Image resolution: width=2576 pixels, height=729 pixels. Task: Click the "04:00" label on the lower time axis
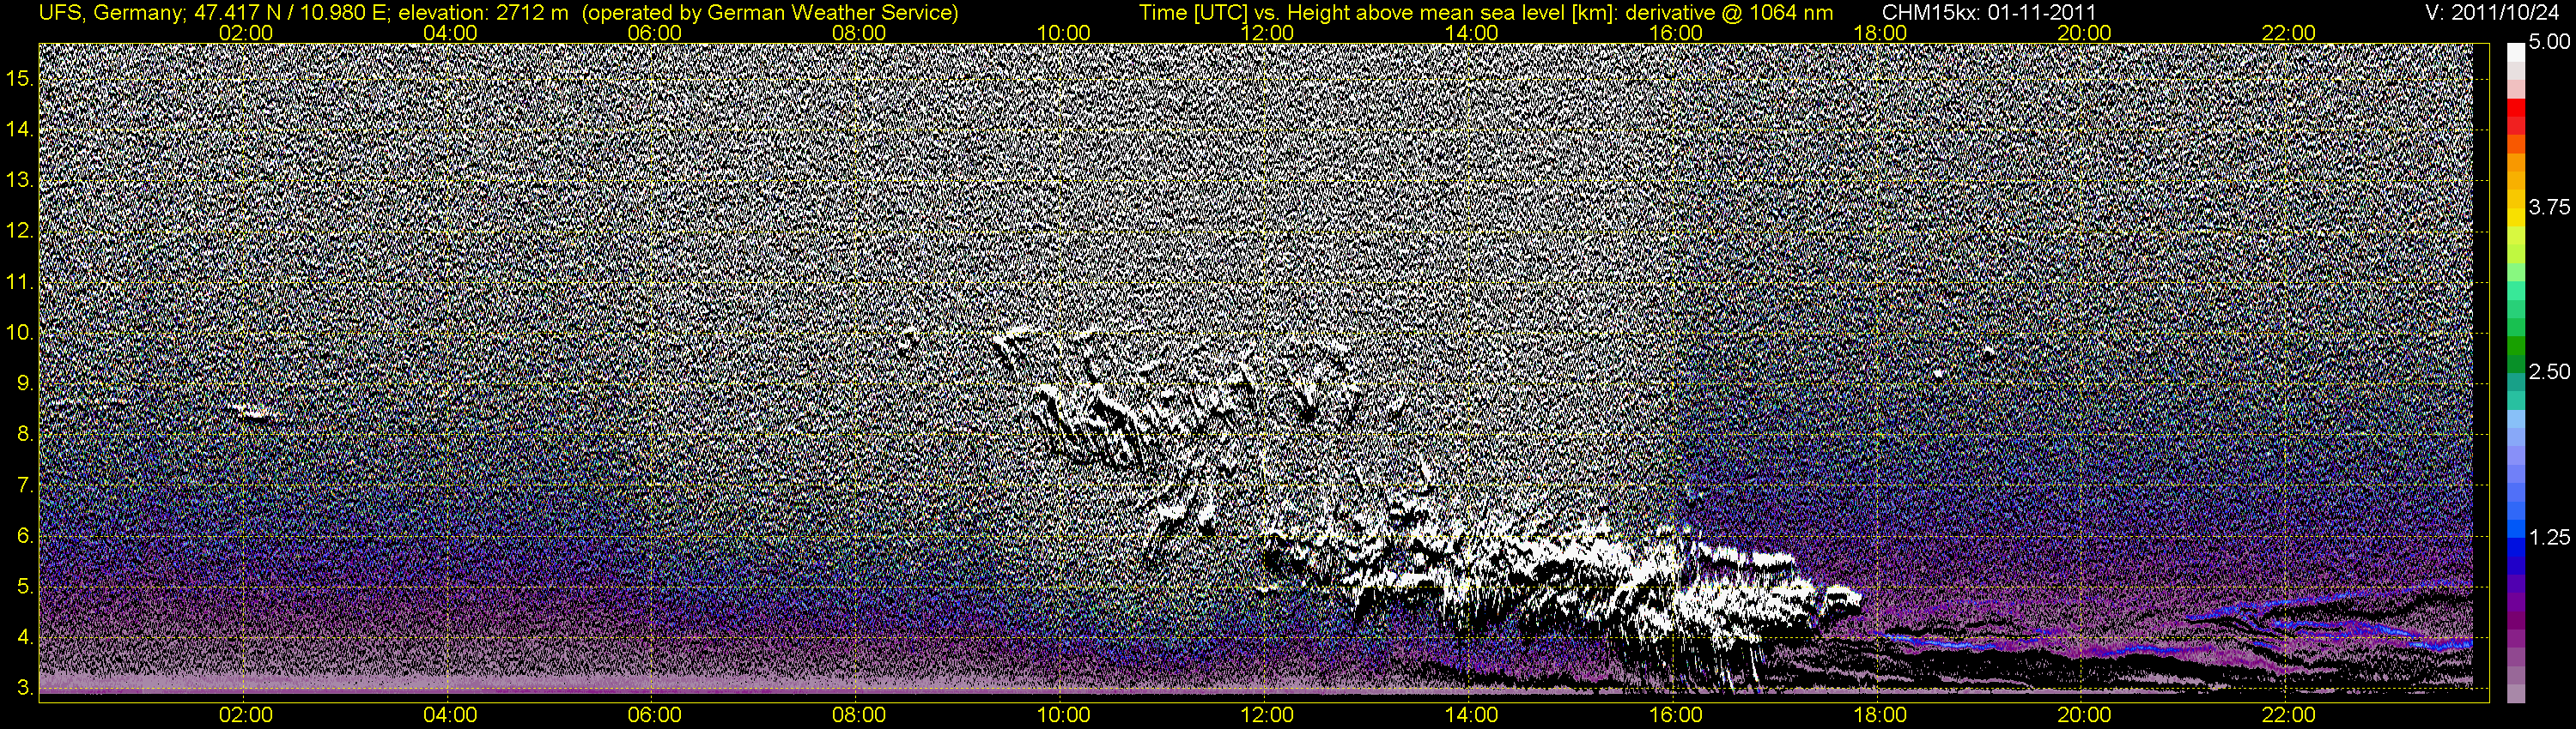[450, 716]
